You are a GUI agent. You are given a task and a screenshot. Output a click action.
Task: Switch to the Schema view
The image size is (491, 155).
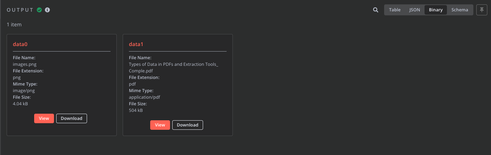tap(460, 10)
